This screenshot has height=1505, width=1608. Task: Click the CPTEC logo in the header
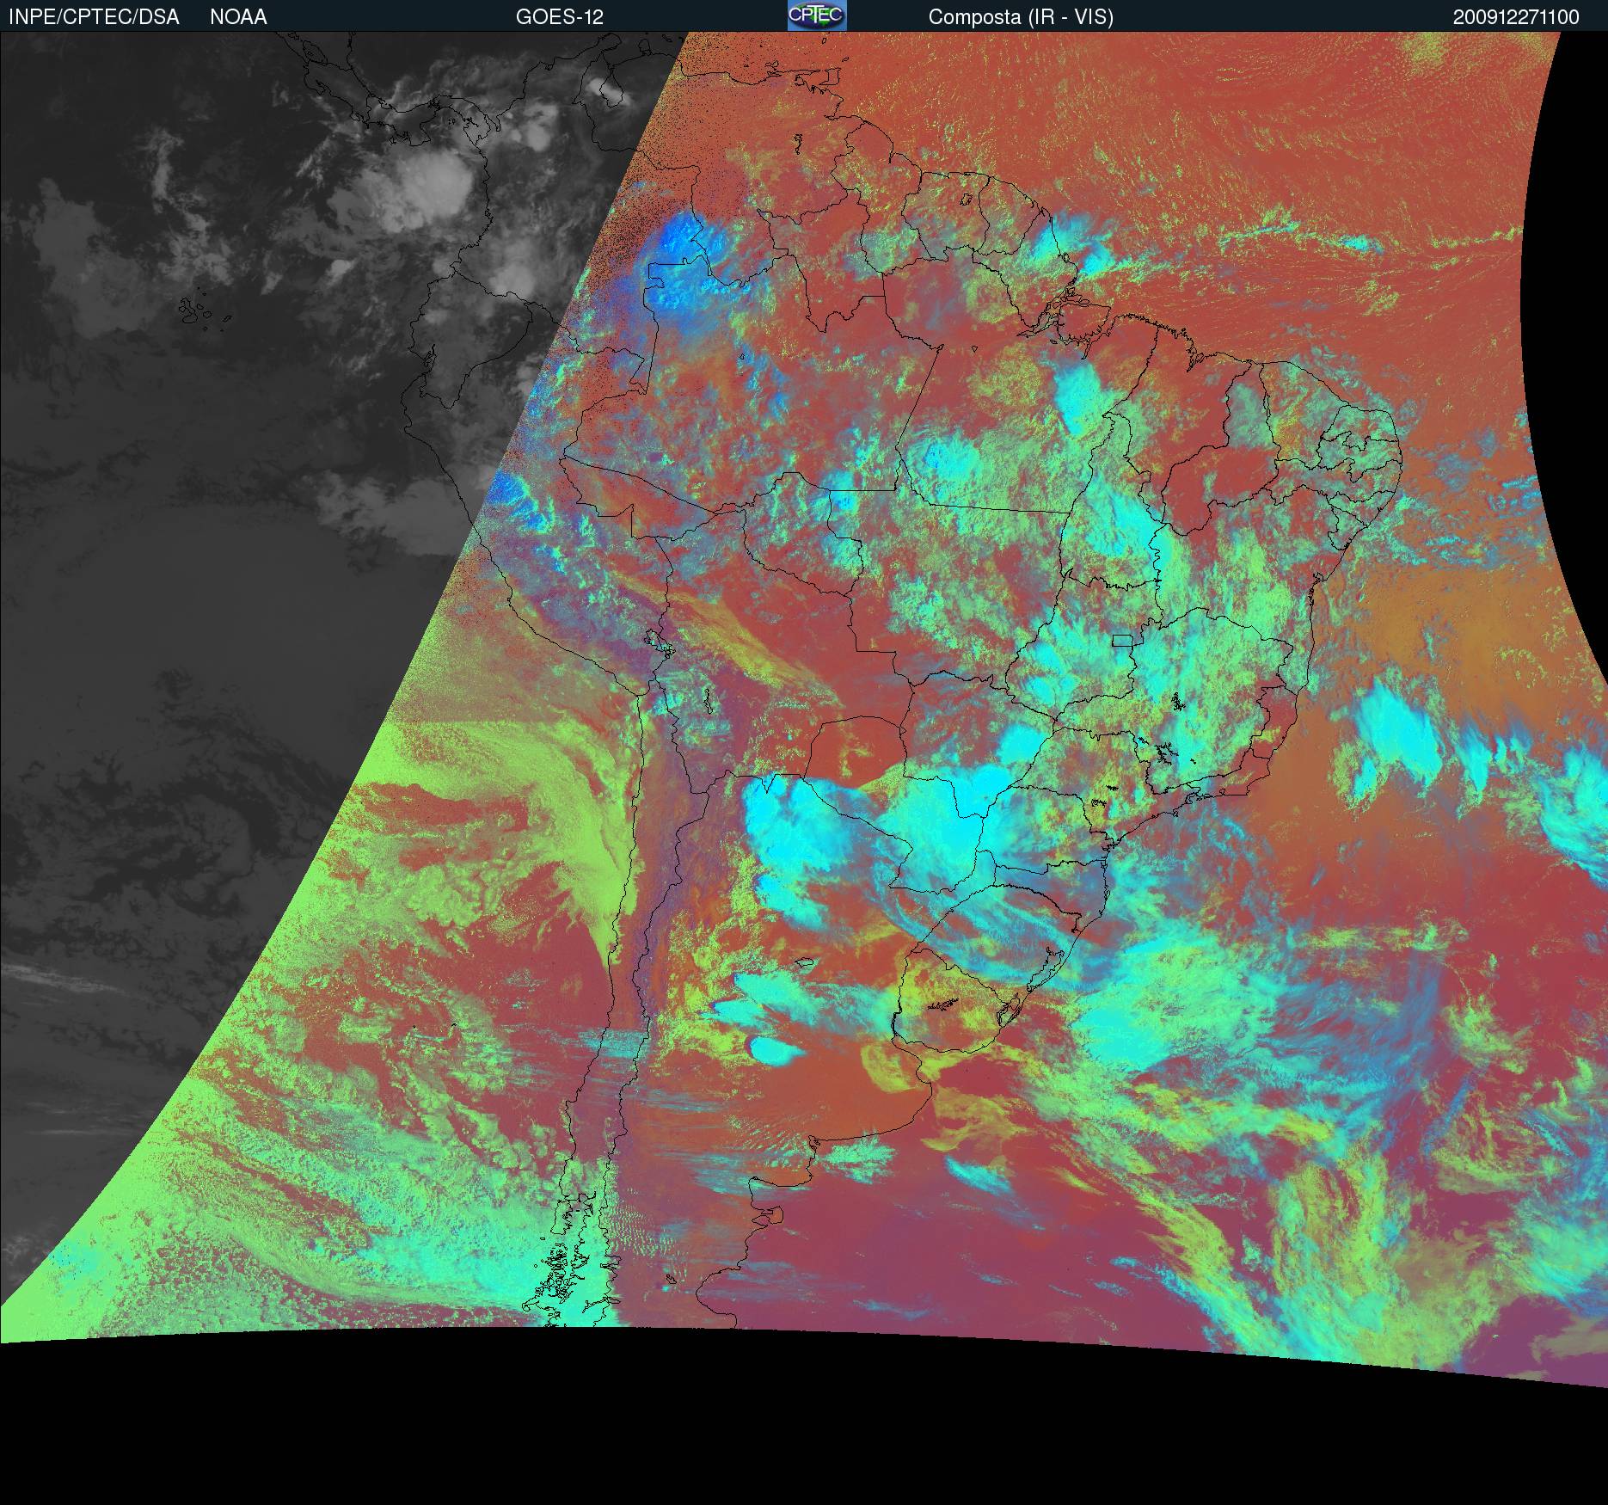[817, 15]
